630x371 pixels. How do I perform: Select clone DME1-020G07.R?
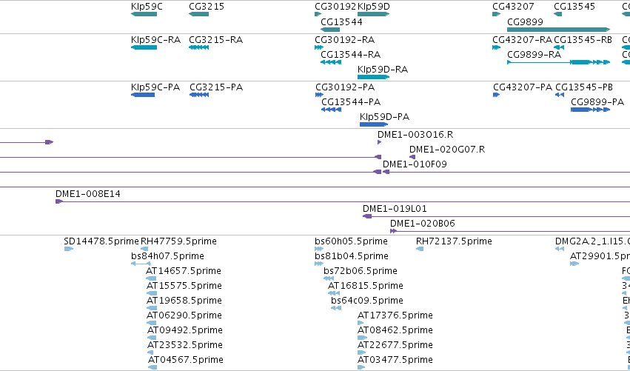412,157
